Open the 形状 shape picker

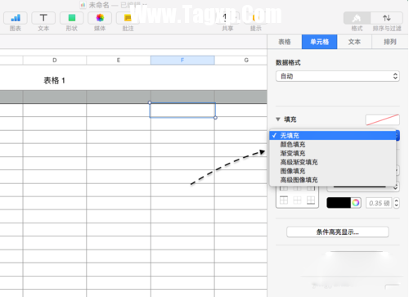[x=72, y=18]
